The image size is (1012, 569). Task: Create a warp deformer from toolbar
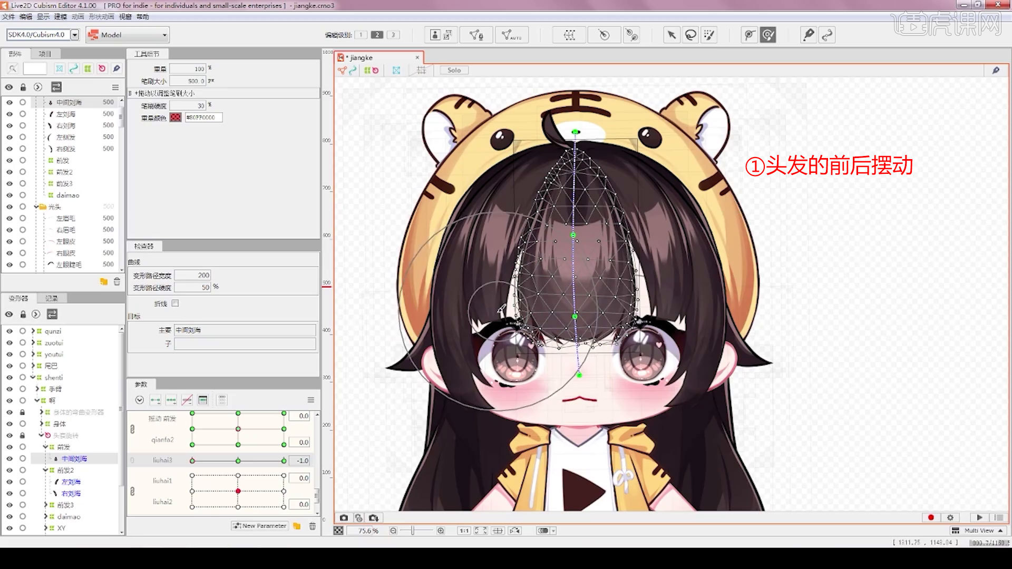(x=569, y=35)
